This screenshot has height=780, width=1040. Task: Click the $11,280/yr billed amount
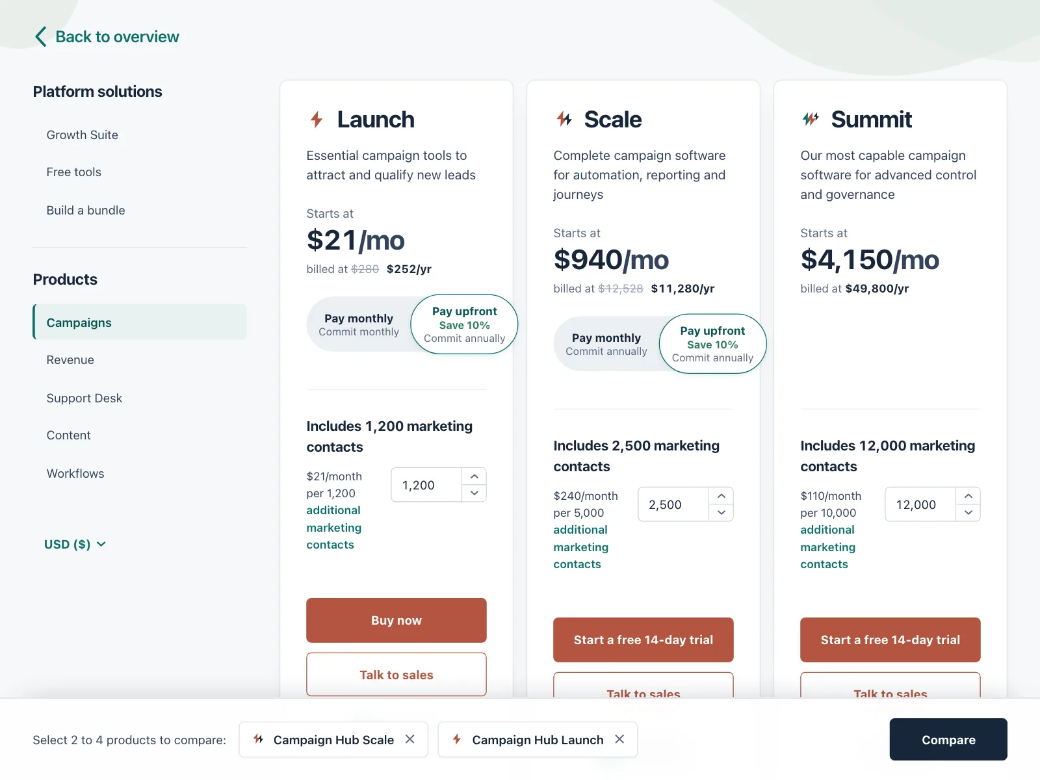682,289
